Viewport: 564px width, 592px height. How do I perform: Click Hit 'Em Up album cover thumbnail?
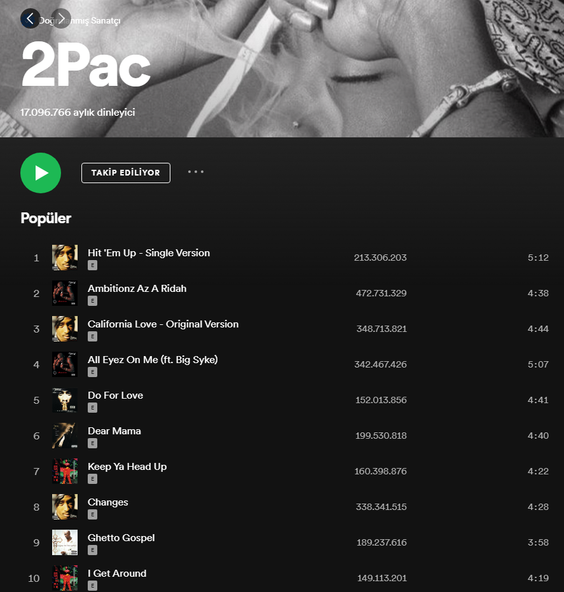tap(65, 258)
